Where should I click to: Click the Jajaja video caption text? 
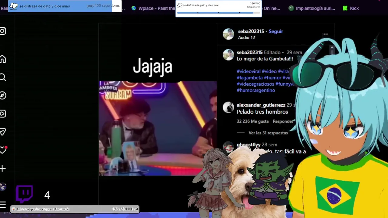point(152,66)
